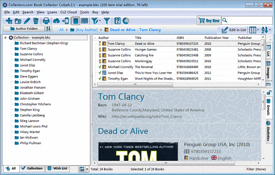
Task: Open the sort order AZ dropdown
Action: click(x=266, y=30)
